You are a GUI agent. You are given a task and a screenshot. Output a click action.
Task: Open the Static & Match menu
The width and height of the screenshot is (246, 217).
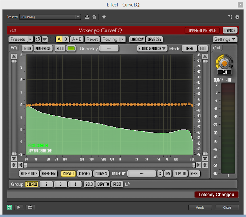click(152, 49)
